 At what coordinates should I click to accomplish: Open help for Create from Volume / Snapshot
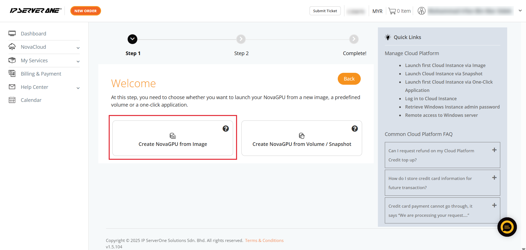pos(355,128)
